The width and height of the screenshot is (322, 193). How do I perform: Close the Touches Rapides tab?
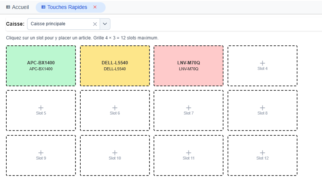95,7
